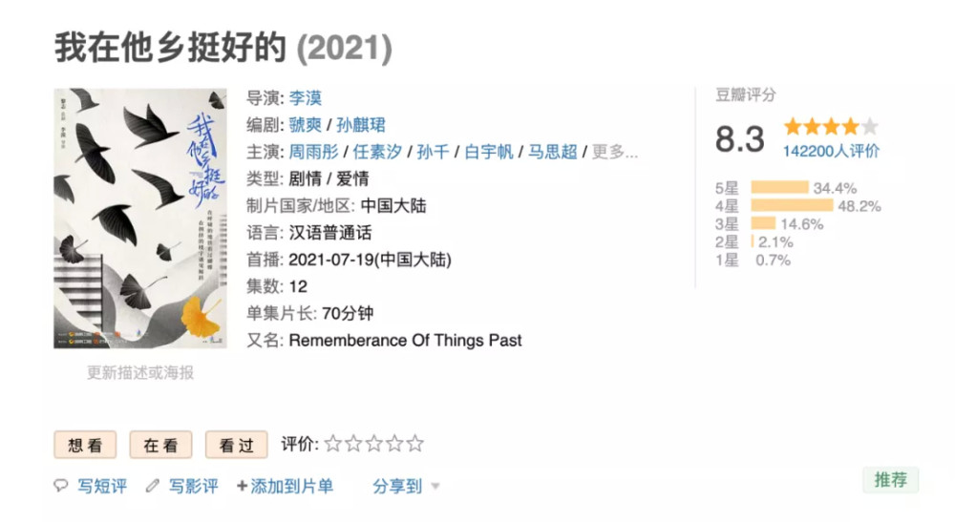The height and width of the screenshot is (522, 955).
Task: Open the 分享到 share menu
Action: 397,486
